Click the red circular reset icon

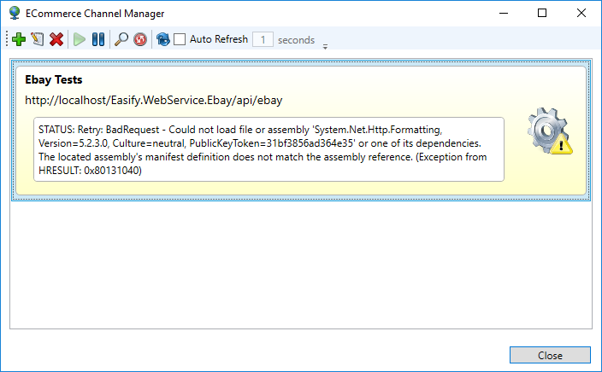coord(139,39)
